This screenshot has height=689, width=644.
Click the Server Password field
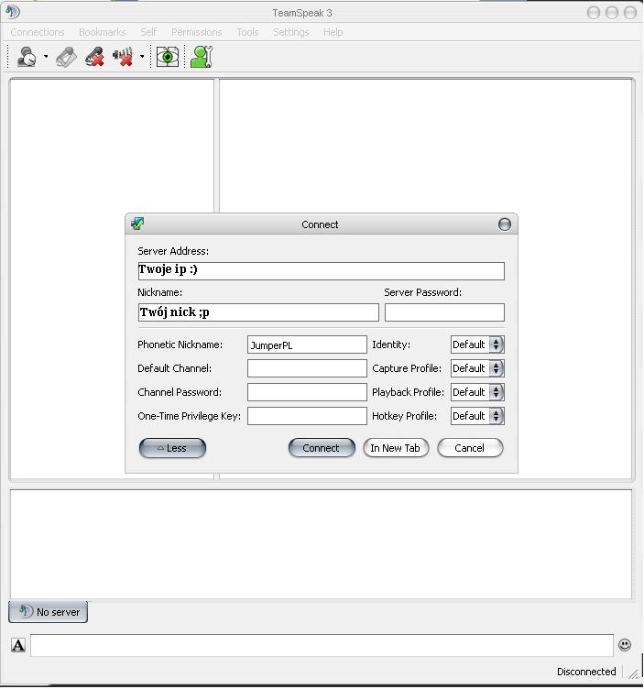[x=444, y=312]
